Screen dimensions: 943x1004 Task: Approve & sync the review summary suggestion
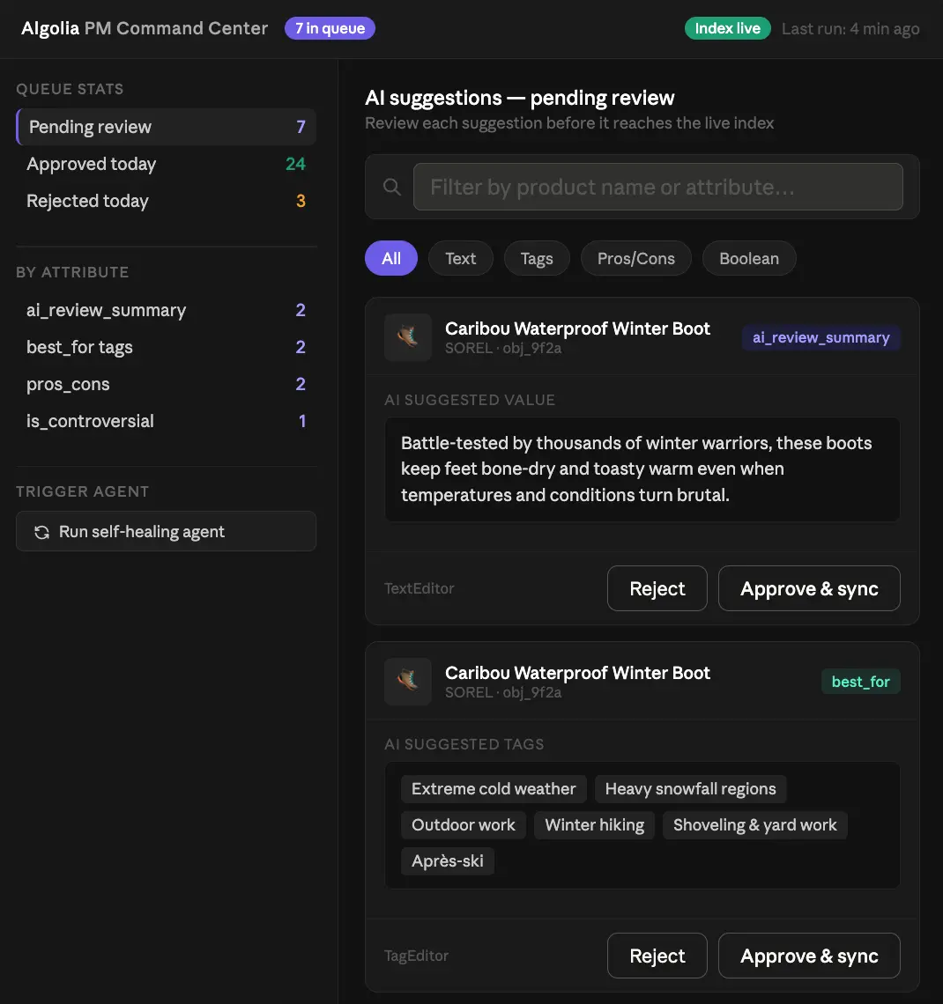click(x=809, y=588)
